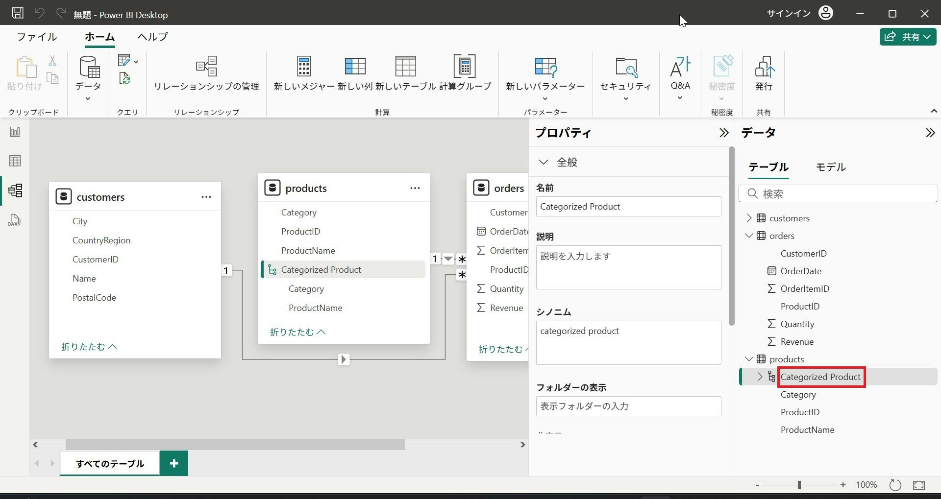
Task: Open リレーションシップの管理 (Manage relationships)
Action: 206,73
